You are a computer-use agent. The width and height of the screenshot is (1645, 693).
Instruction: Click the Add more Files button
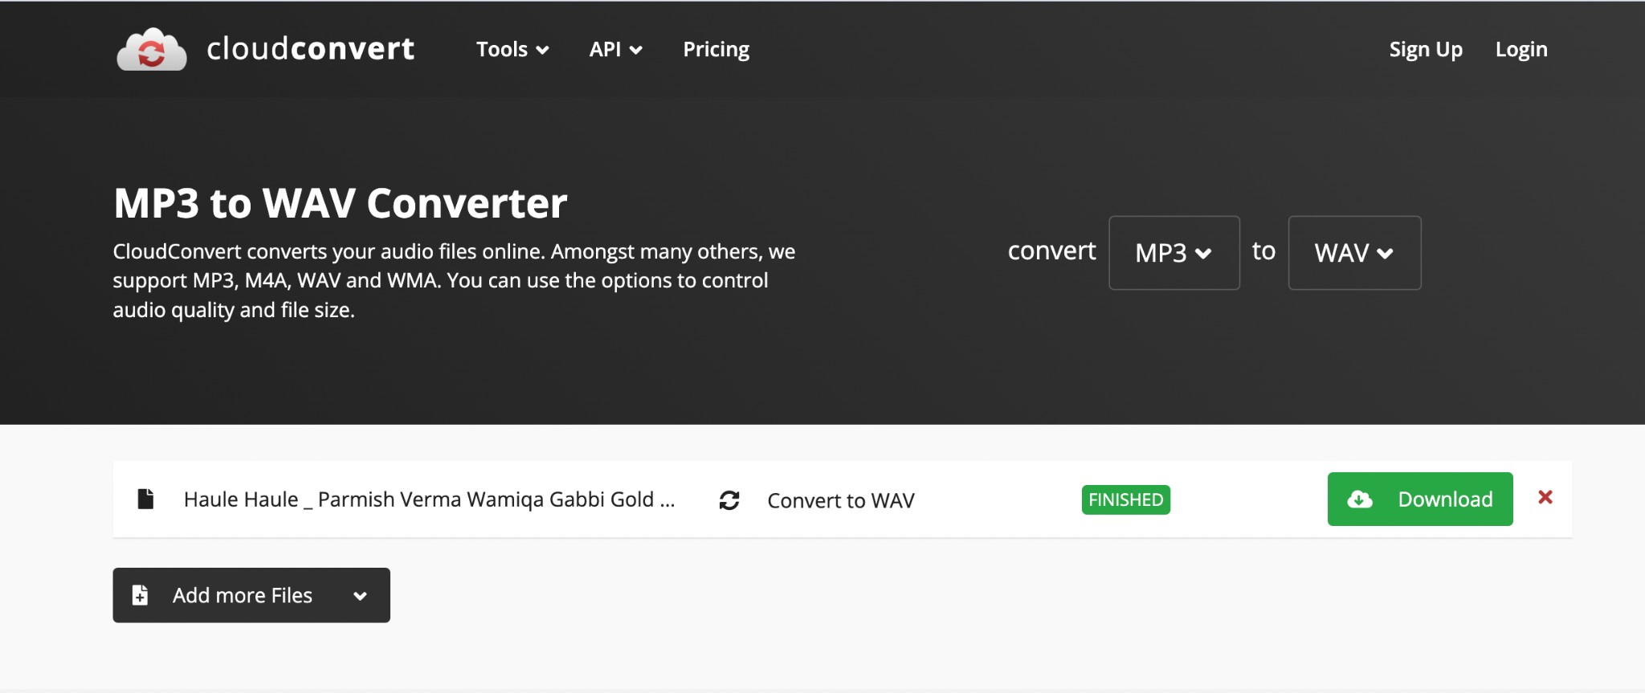point(251,595)
